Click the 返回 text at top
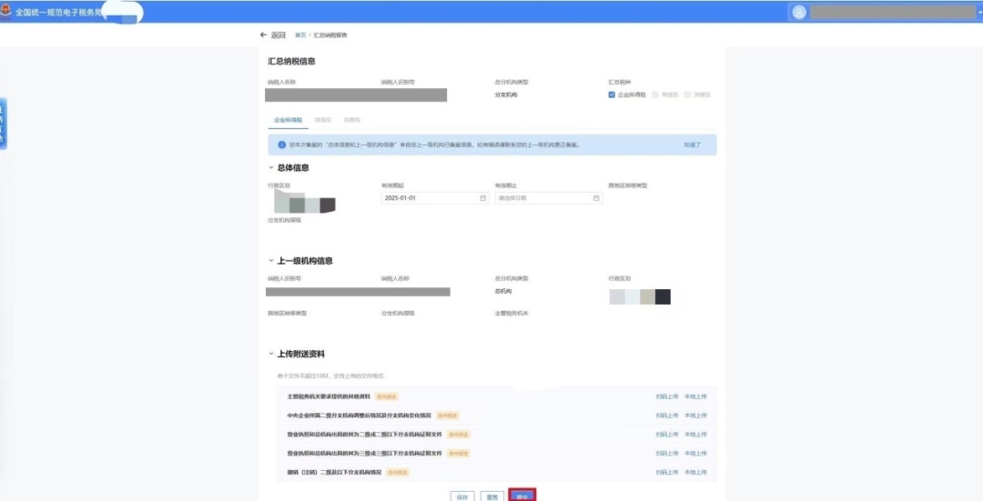 tap(279, 35)
